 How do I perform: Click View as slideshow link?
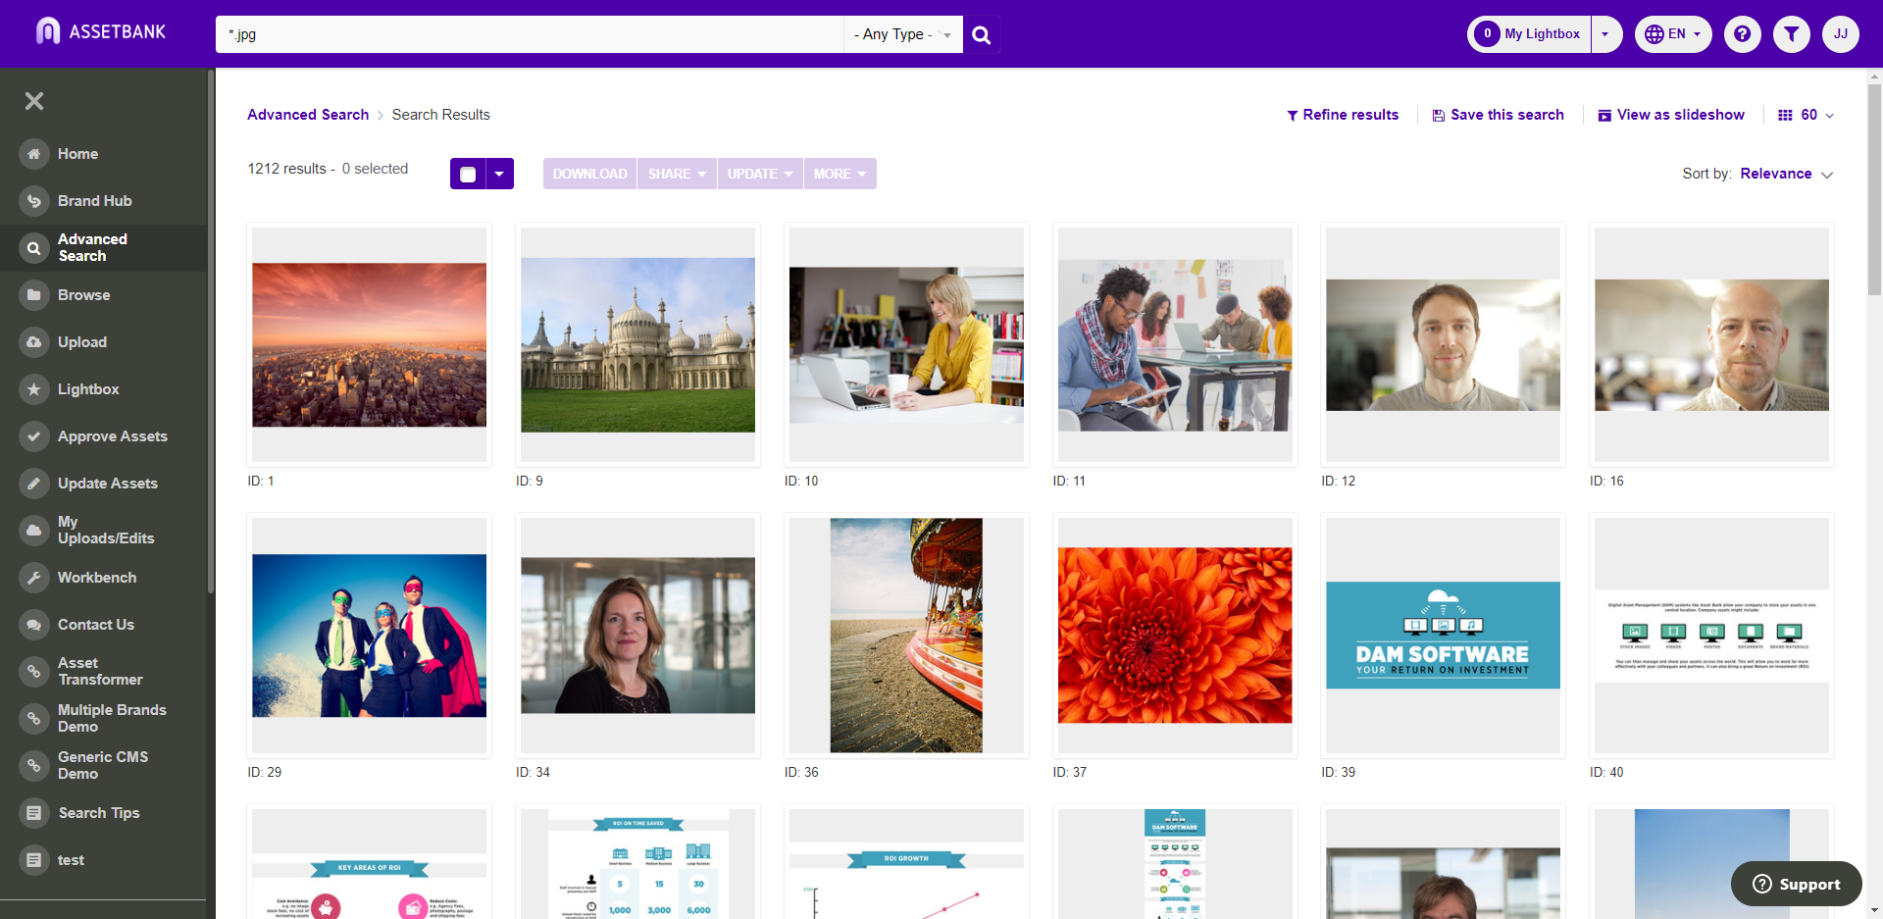(x=1671, y=115)
